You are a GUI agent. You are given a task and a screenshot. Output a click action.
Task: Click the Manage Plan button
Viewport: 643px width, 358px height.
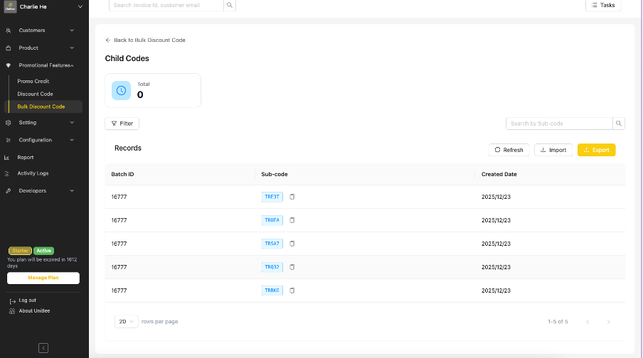pyautogui.click(x=43, y=278)
